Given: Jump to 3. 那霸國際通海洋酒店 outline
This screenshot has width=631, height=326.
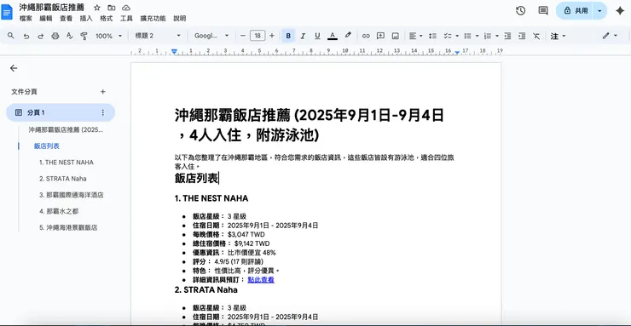Looking at the screenshot, I should click(x=72, y=195).
